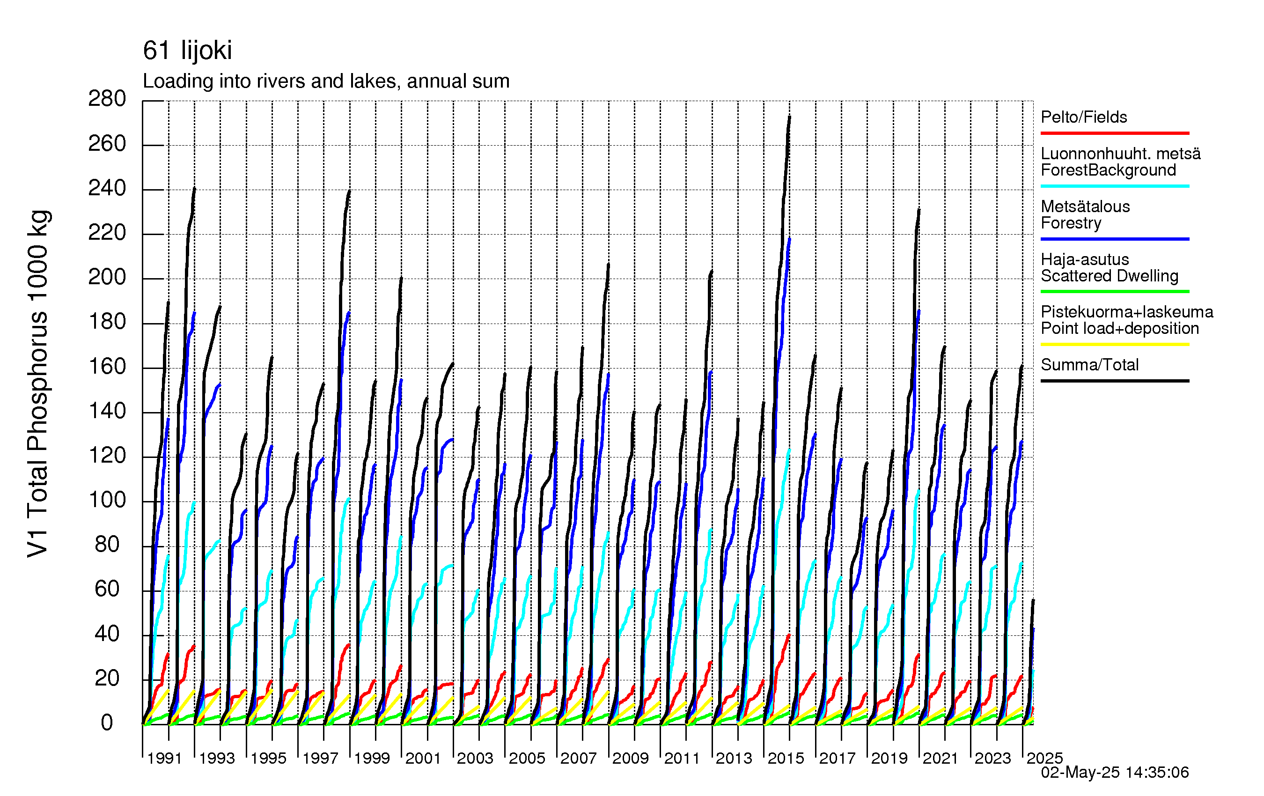Click y-axis value 280
The width and height of the screenshot is (1264, 796).
(107, 99)
